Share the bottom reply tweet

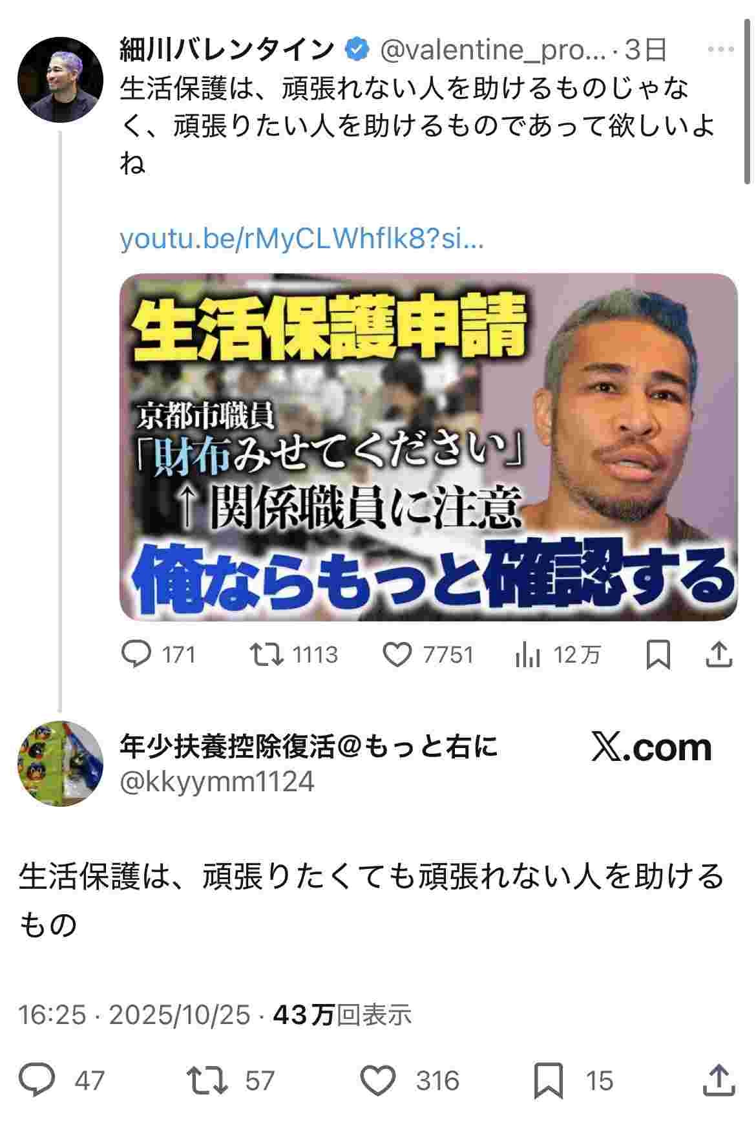tap(719, 1080)
